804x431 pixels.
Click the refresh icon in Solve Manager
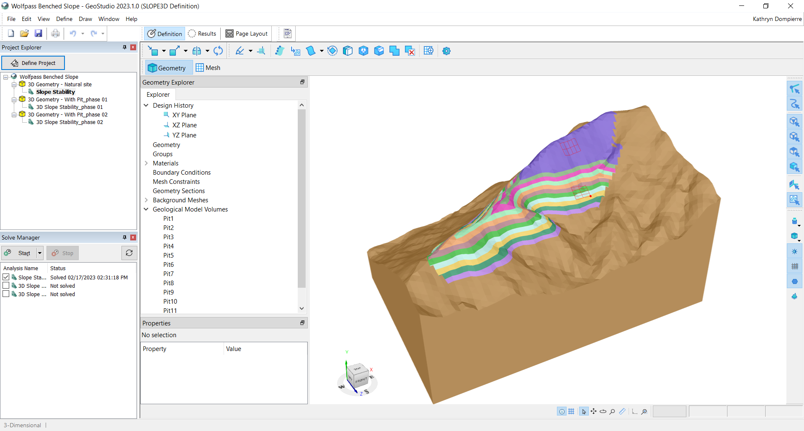pyautogui.click(x=129, y=253)
